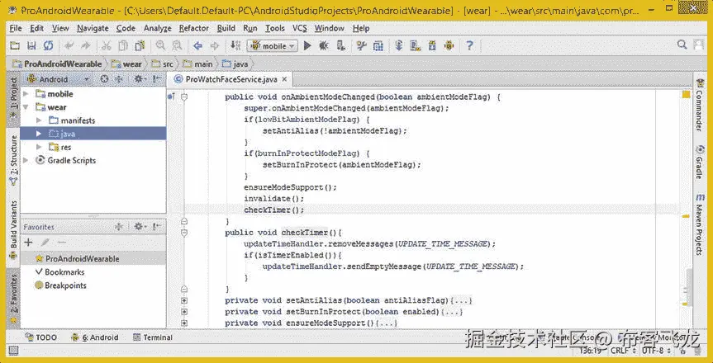The image size is (713, 363).
Task: Add a new favorites list with plus icon
Action: pyautogui.click(x=28, y=243)
